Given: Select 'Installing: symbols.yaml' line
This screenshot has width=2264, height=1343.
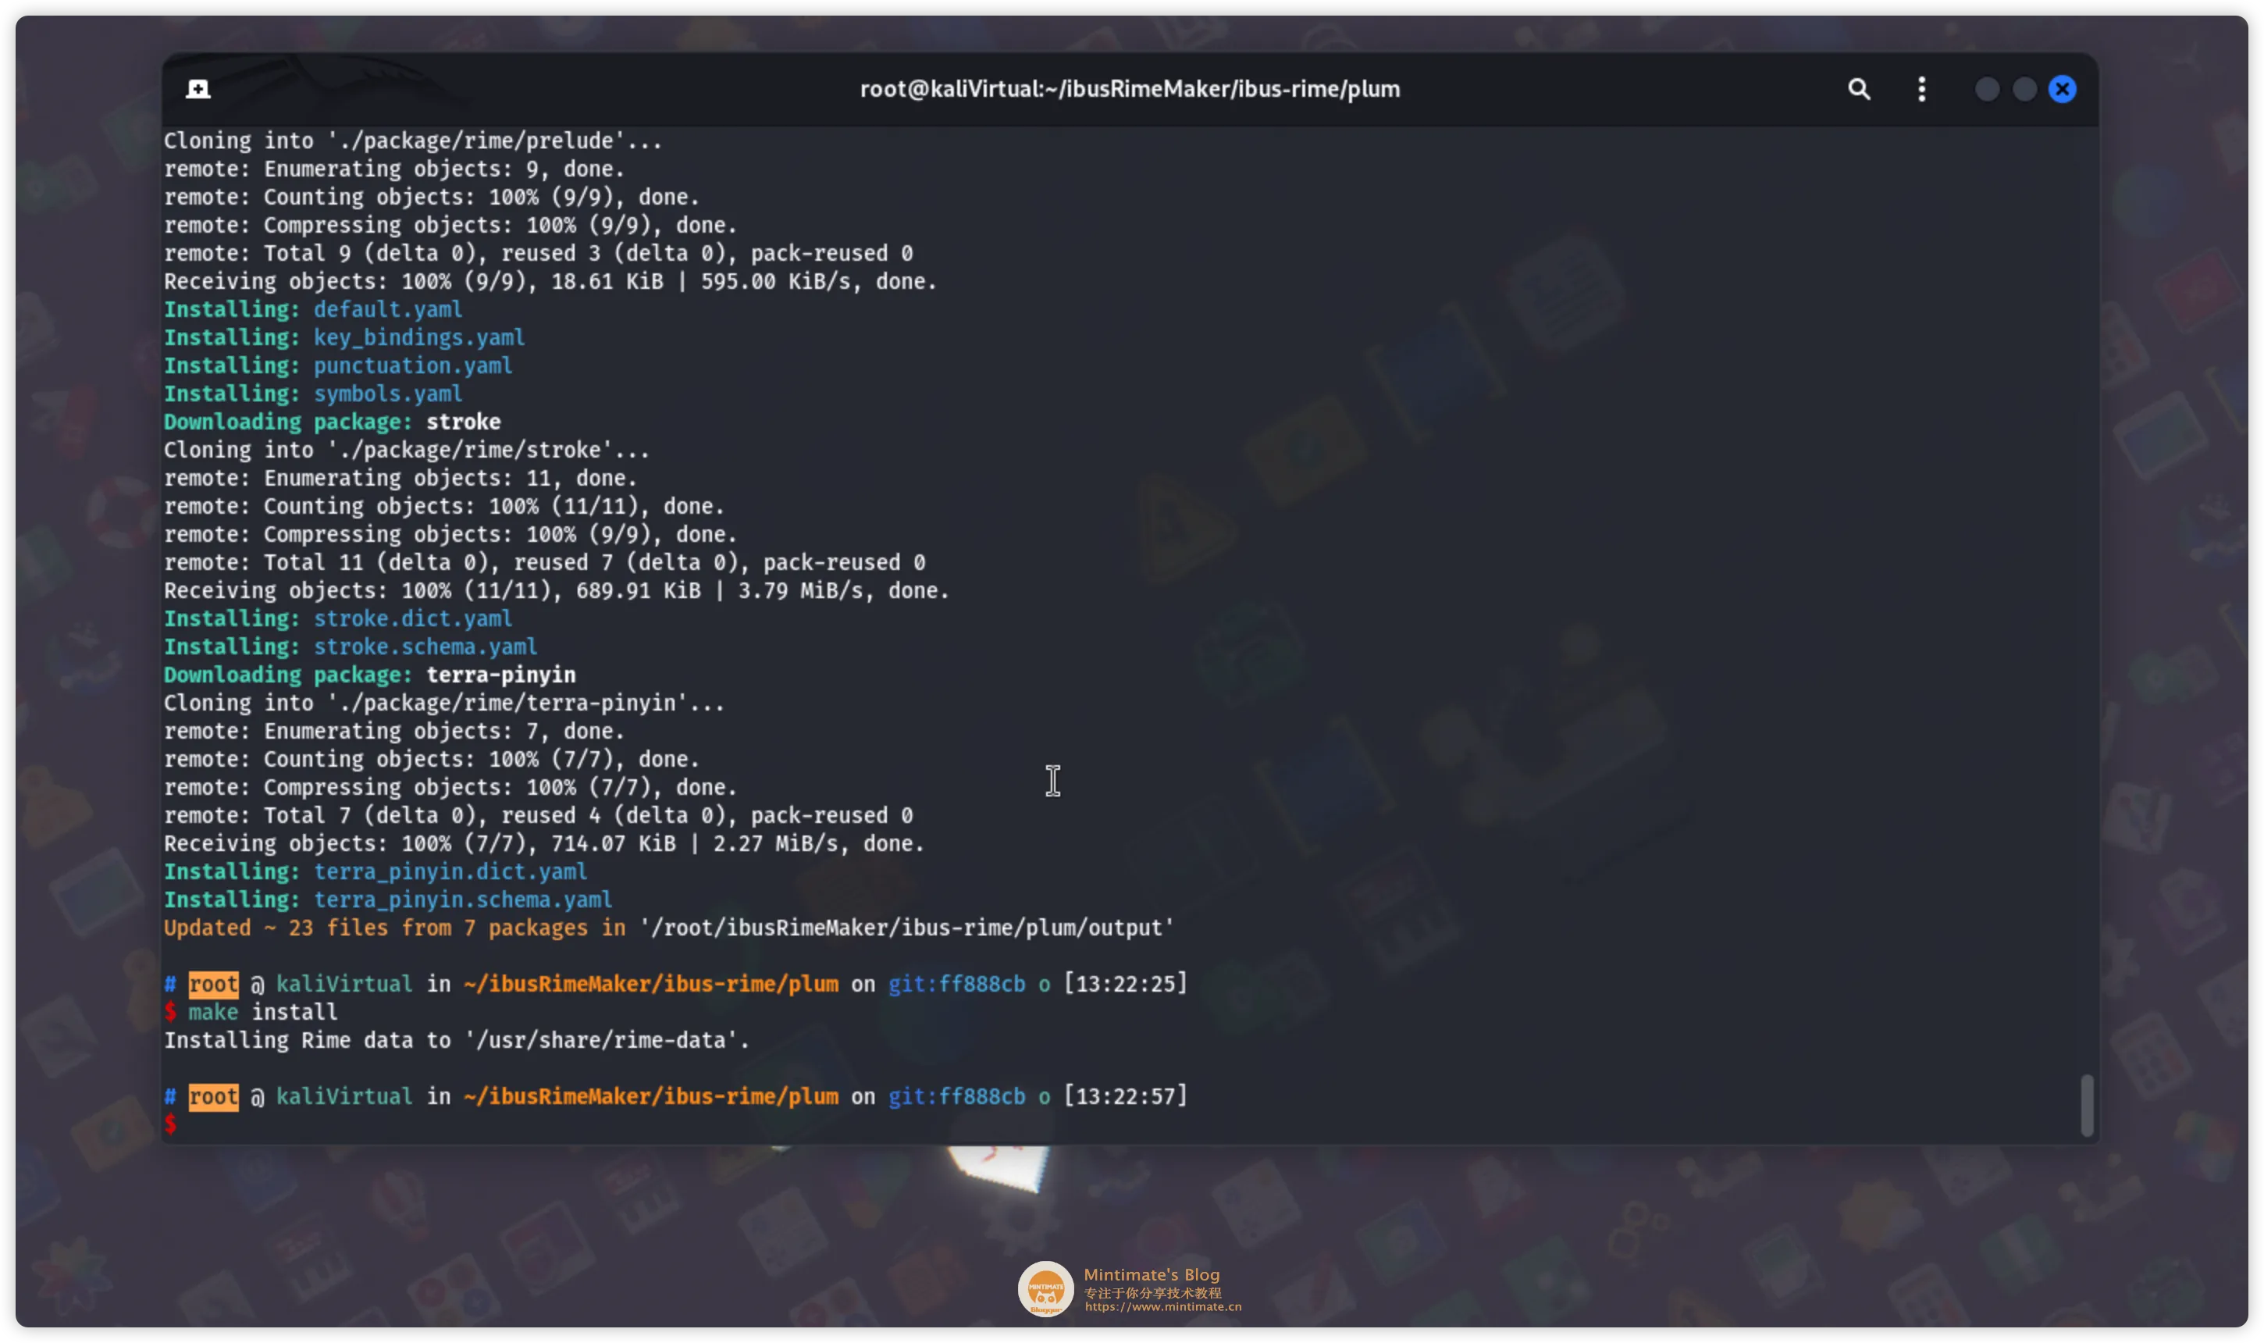Looking at the screenshot, I should (x=313, y=394).
